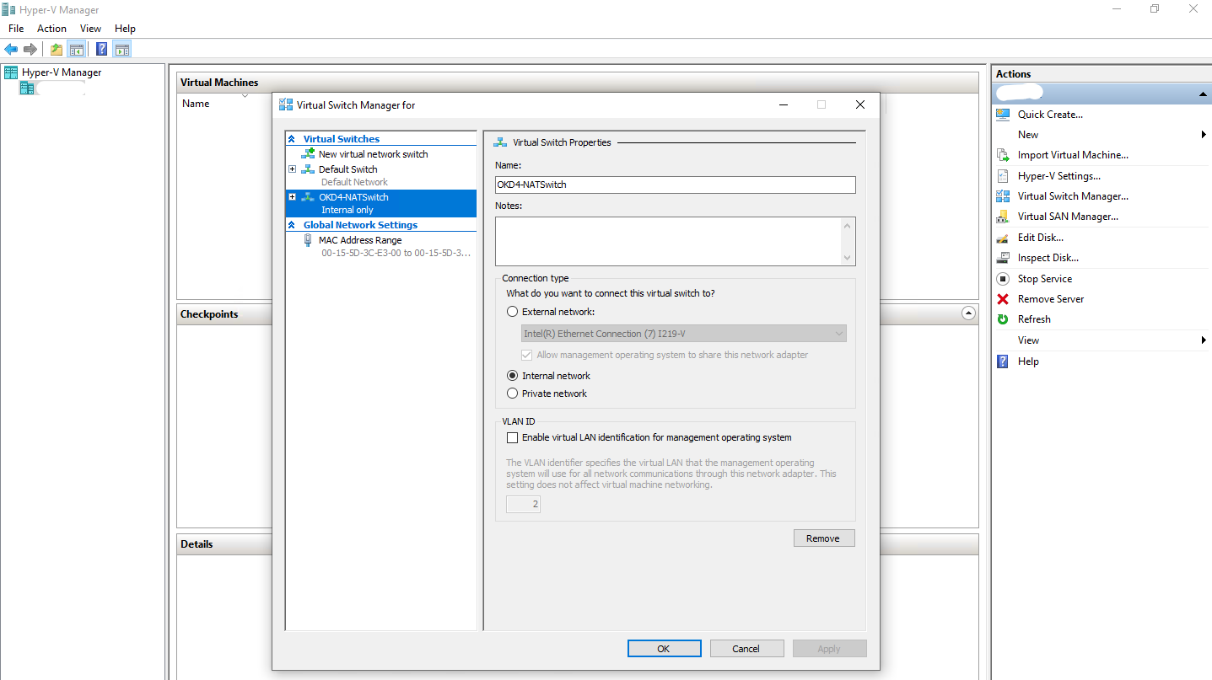Click the Apply button
The width and height of the screenshot is (1212, 680).
829,649
